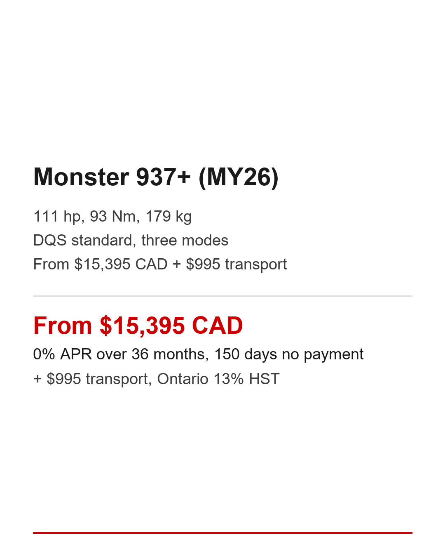The width and height of the screenshot is (445, 557).
Task: Click the red From $15,395 CAD price
Action: pos(138,326)
